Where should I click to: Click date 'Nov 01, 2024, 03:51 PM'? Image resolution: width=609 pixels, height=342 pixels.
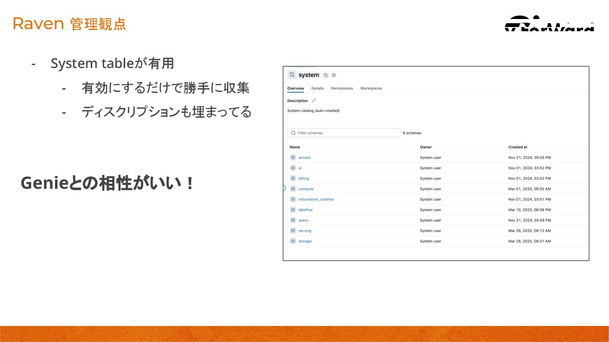point(529,199)
